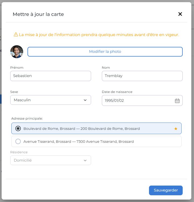Select the Avenue Tisserand radio button
194x202 pixels.
(18, 141)
